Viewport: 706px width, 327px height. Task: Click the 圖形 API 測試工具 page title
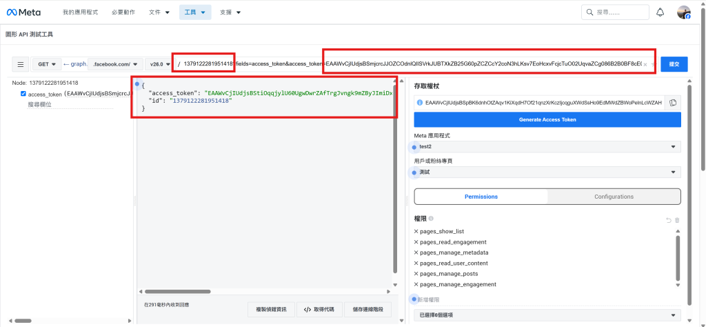(x=29, y=34)
